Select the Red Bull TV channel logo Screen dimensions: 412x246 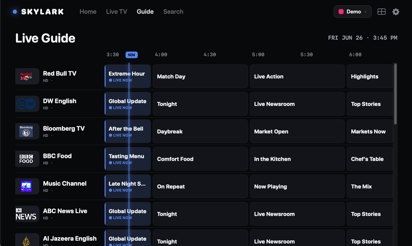[x=27, y=76]
